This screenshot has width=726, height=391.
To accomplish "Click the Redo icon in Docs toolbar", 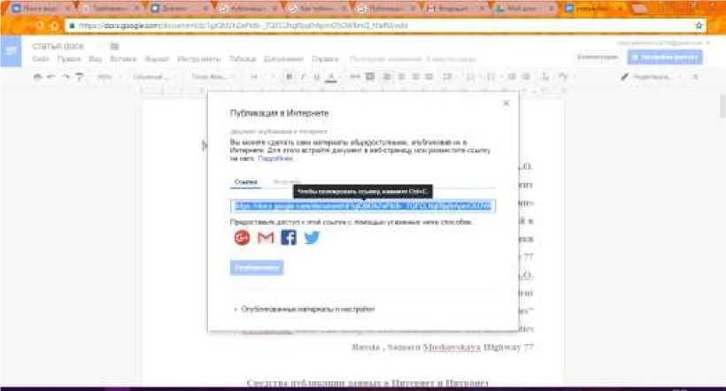I will [x=66, y=77].
